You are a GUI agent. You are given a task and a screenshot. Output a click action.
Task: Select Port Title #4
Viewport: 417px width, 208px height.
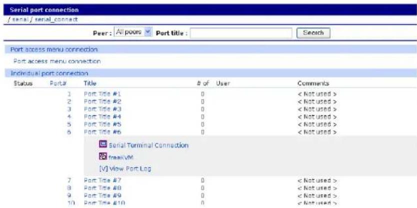pyautogui.click(x=102, y=117)
